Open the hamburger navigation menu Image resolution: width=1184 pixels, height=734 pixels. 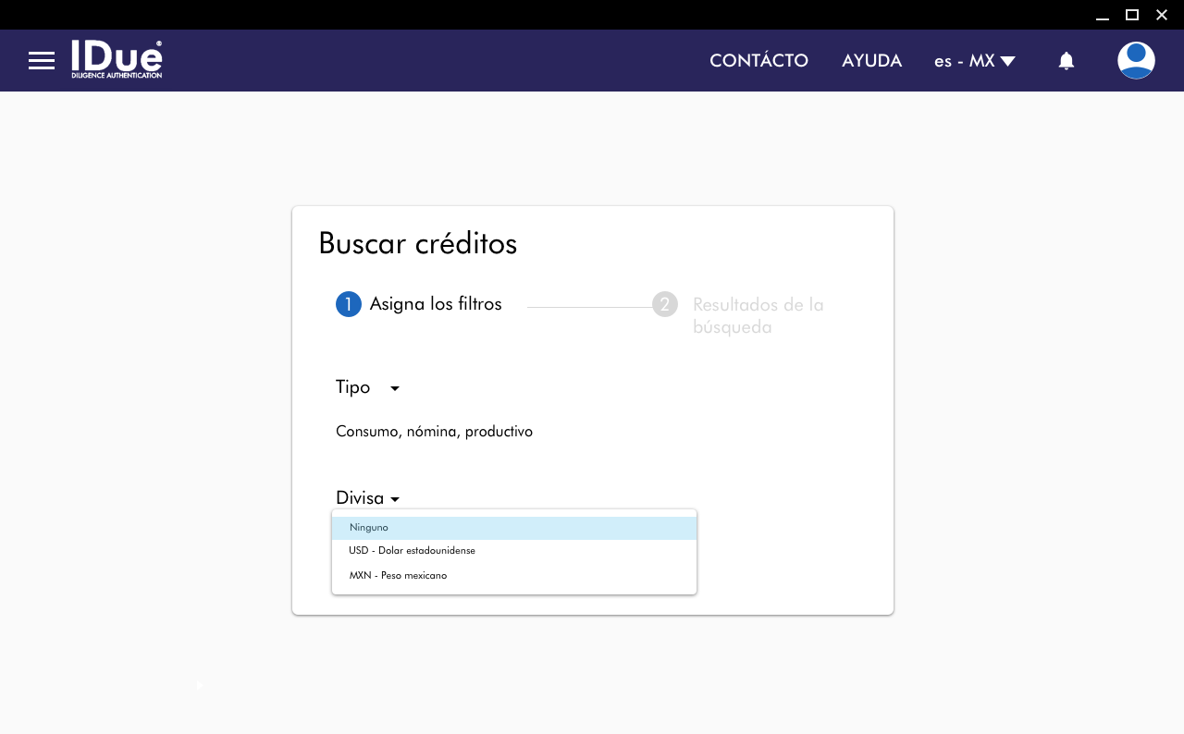(42, 61)
